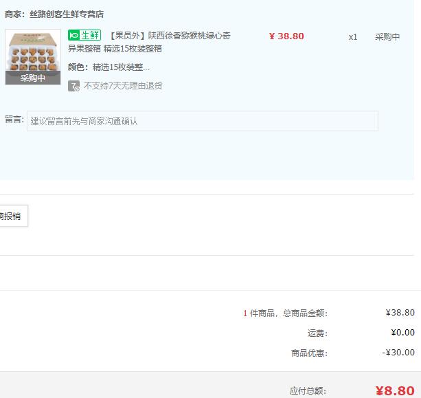The image size is (421, 398).
Task: Click the merchant name 丝路创客生鲜专营店
Action: [67, 14]
